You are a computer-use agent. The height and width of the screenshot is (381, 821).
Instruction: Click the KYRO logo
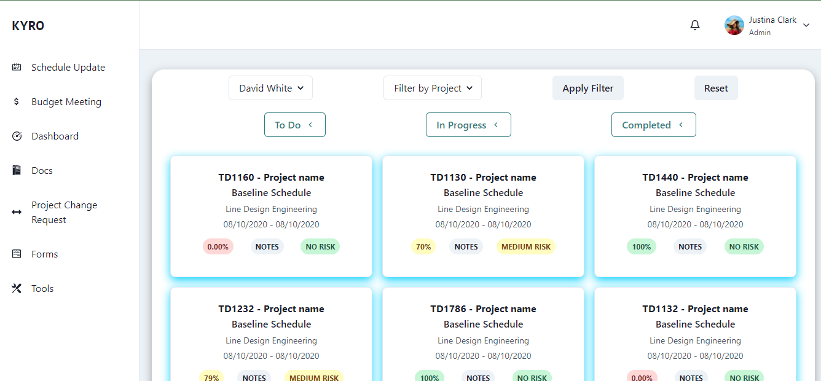pyautogui.click(x=28, y=25)
